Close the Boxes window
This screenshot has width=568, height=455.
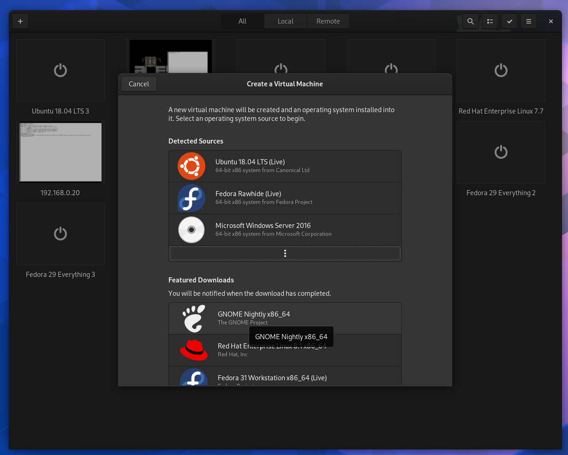551,21
